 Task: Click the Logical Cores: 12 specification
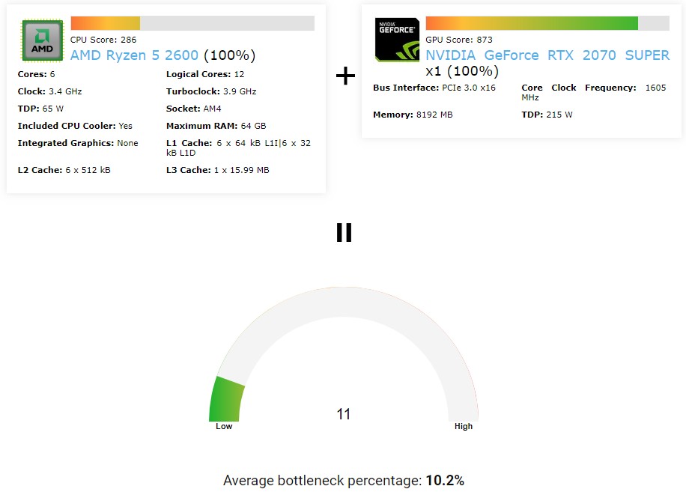[205, 74]
